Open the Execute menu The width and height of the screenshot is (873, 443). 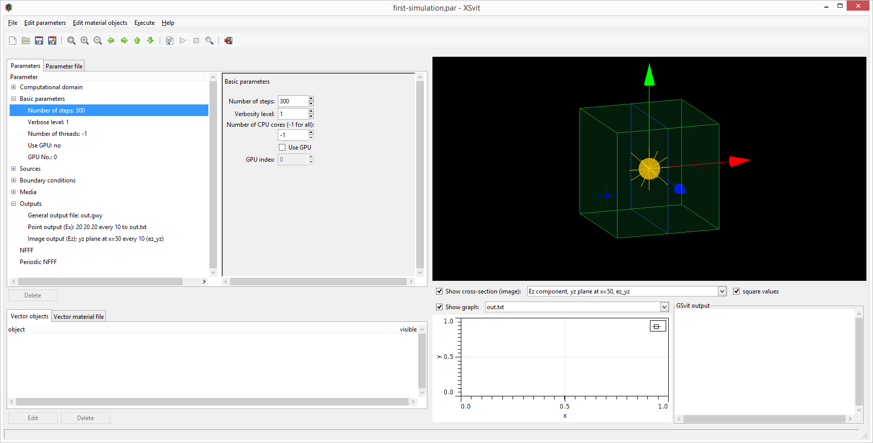point(144,23)
